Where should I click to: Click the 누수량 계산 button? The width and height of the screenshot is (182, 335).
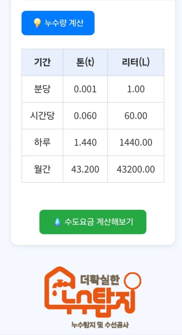(x=58, y=23)
